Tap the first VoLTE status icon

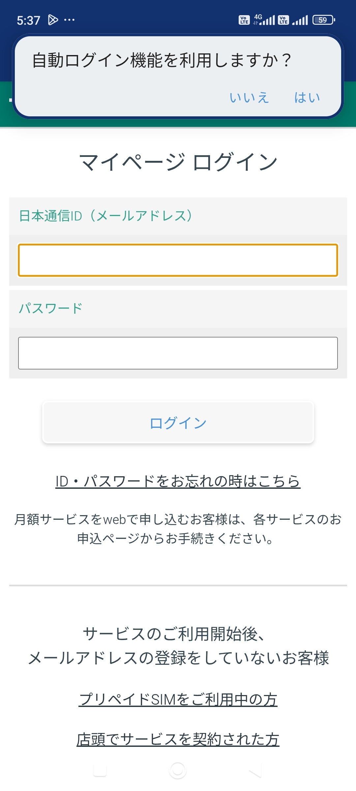click(244, 20)
